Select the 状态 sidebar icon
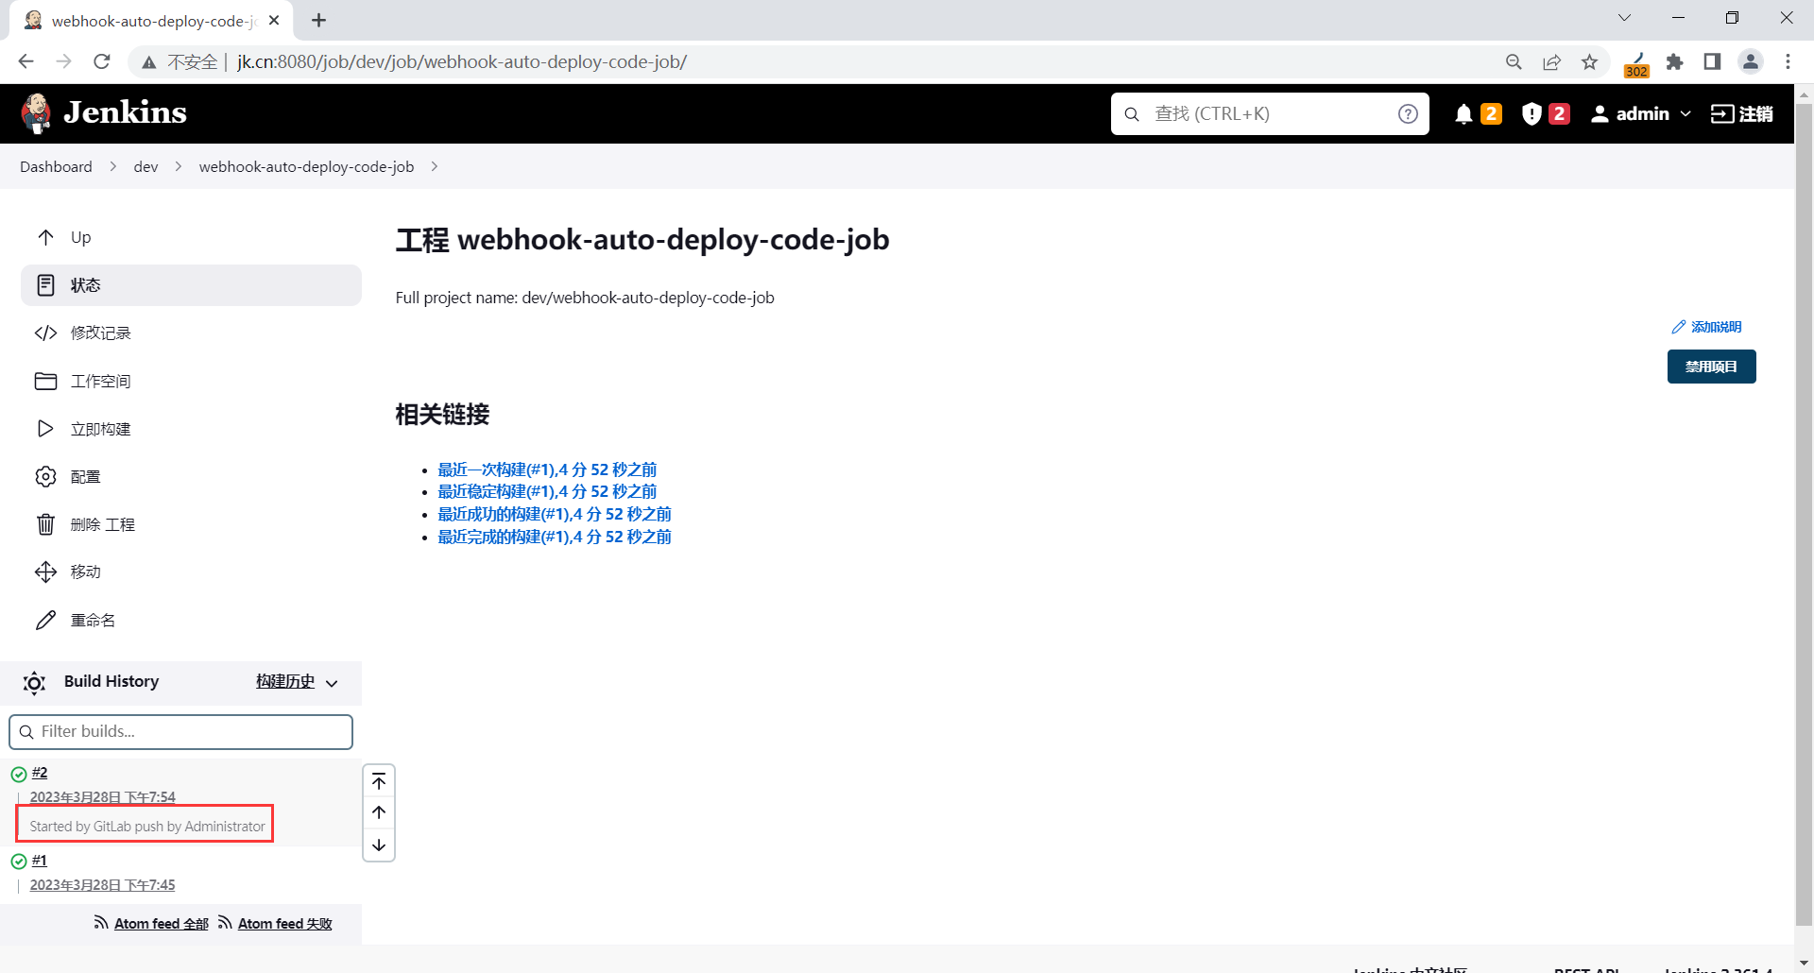Viewport: 1814px width, 973px height. click(x=46, y=284)
